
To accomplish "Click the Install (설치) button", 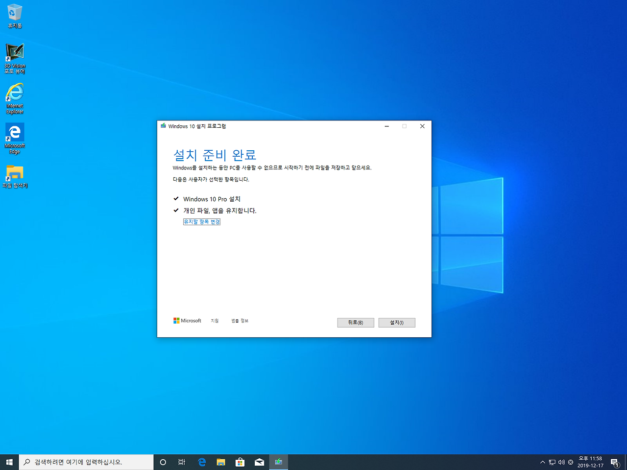I will pyautogui.click(x=397, y=323).
